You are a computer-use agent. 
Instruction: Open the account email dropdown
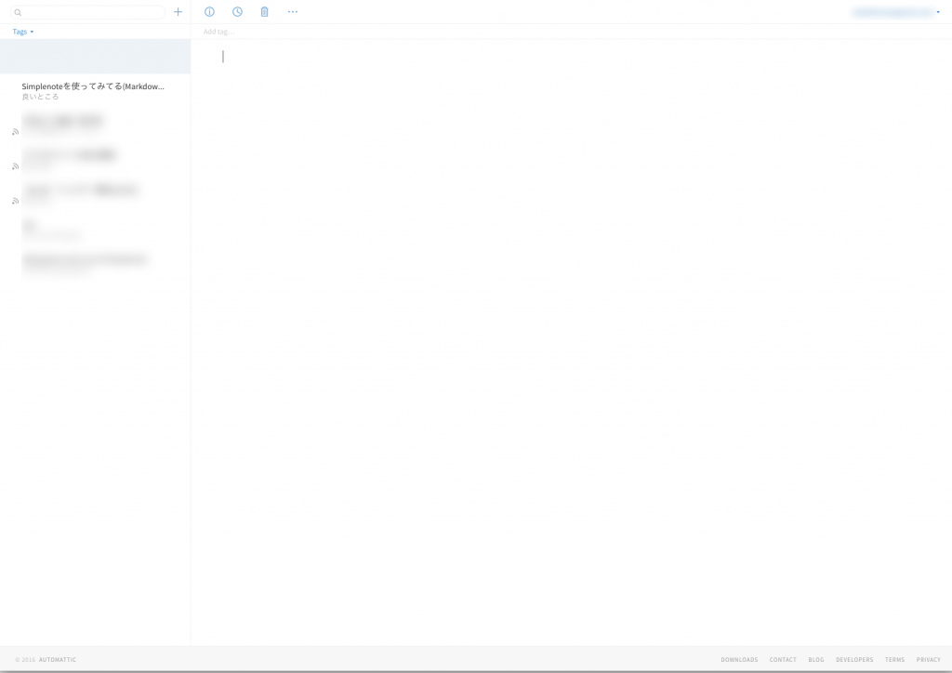pyautogui.click(x=896, y=12)
